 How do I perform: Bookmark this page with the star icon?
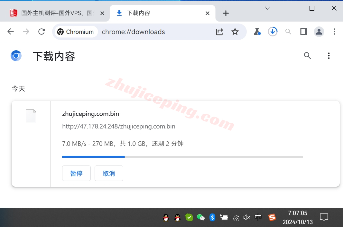(235, 32)
